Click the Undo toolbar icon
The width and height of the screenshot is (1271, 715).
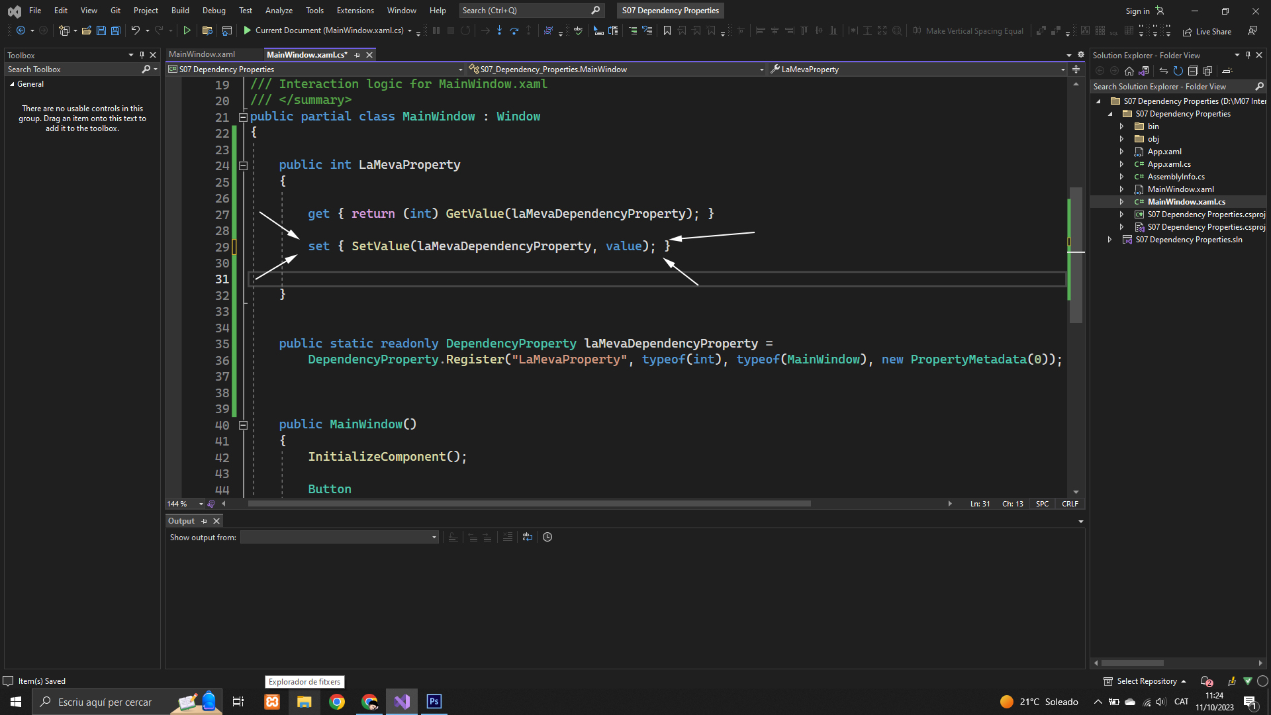[135, 30]
